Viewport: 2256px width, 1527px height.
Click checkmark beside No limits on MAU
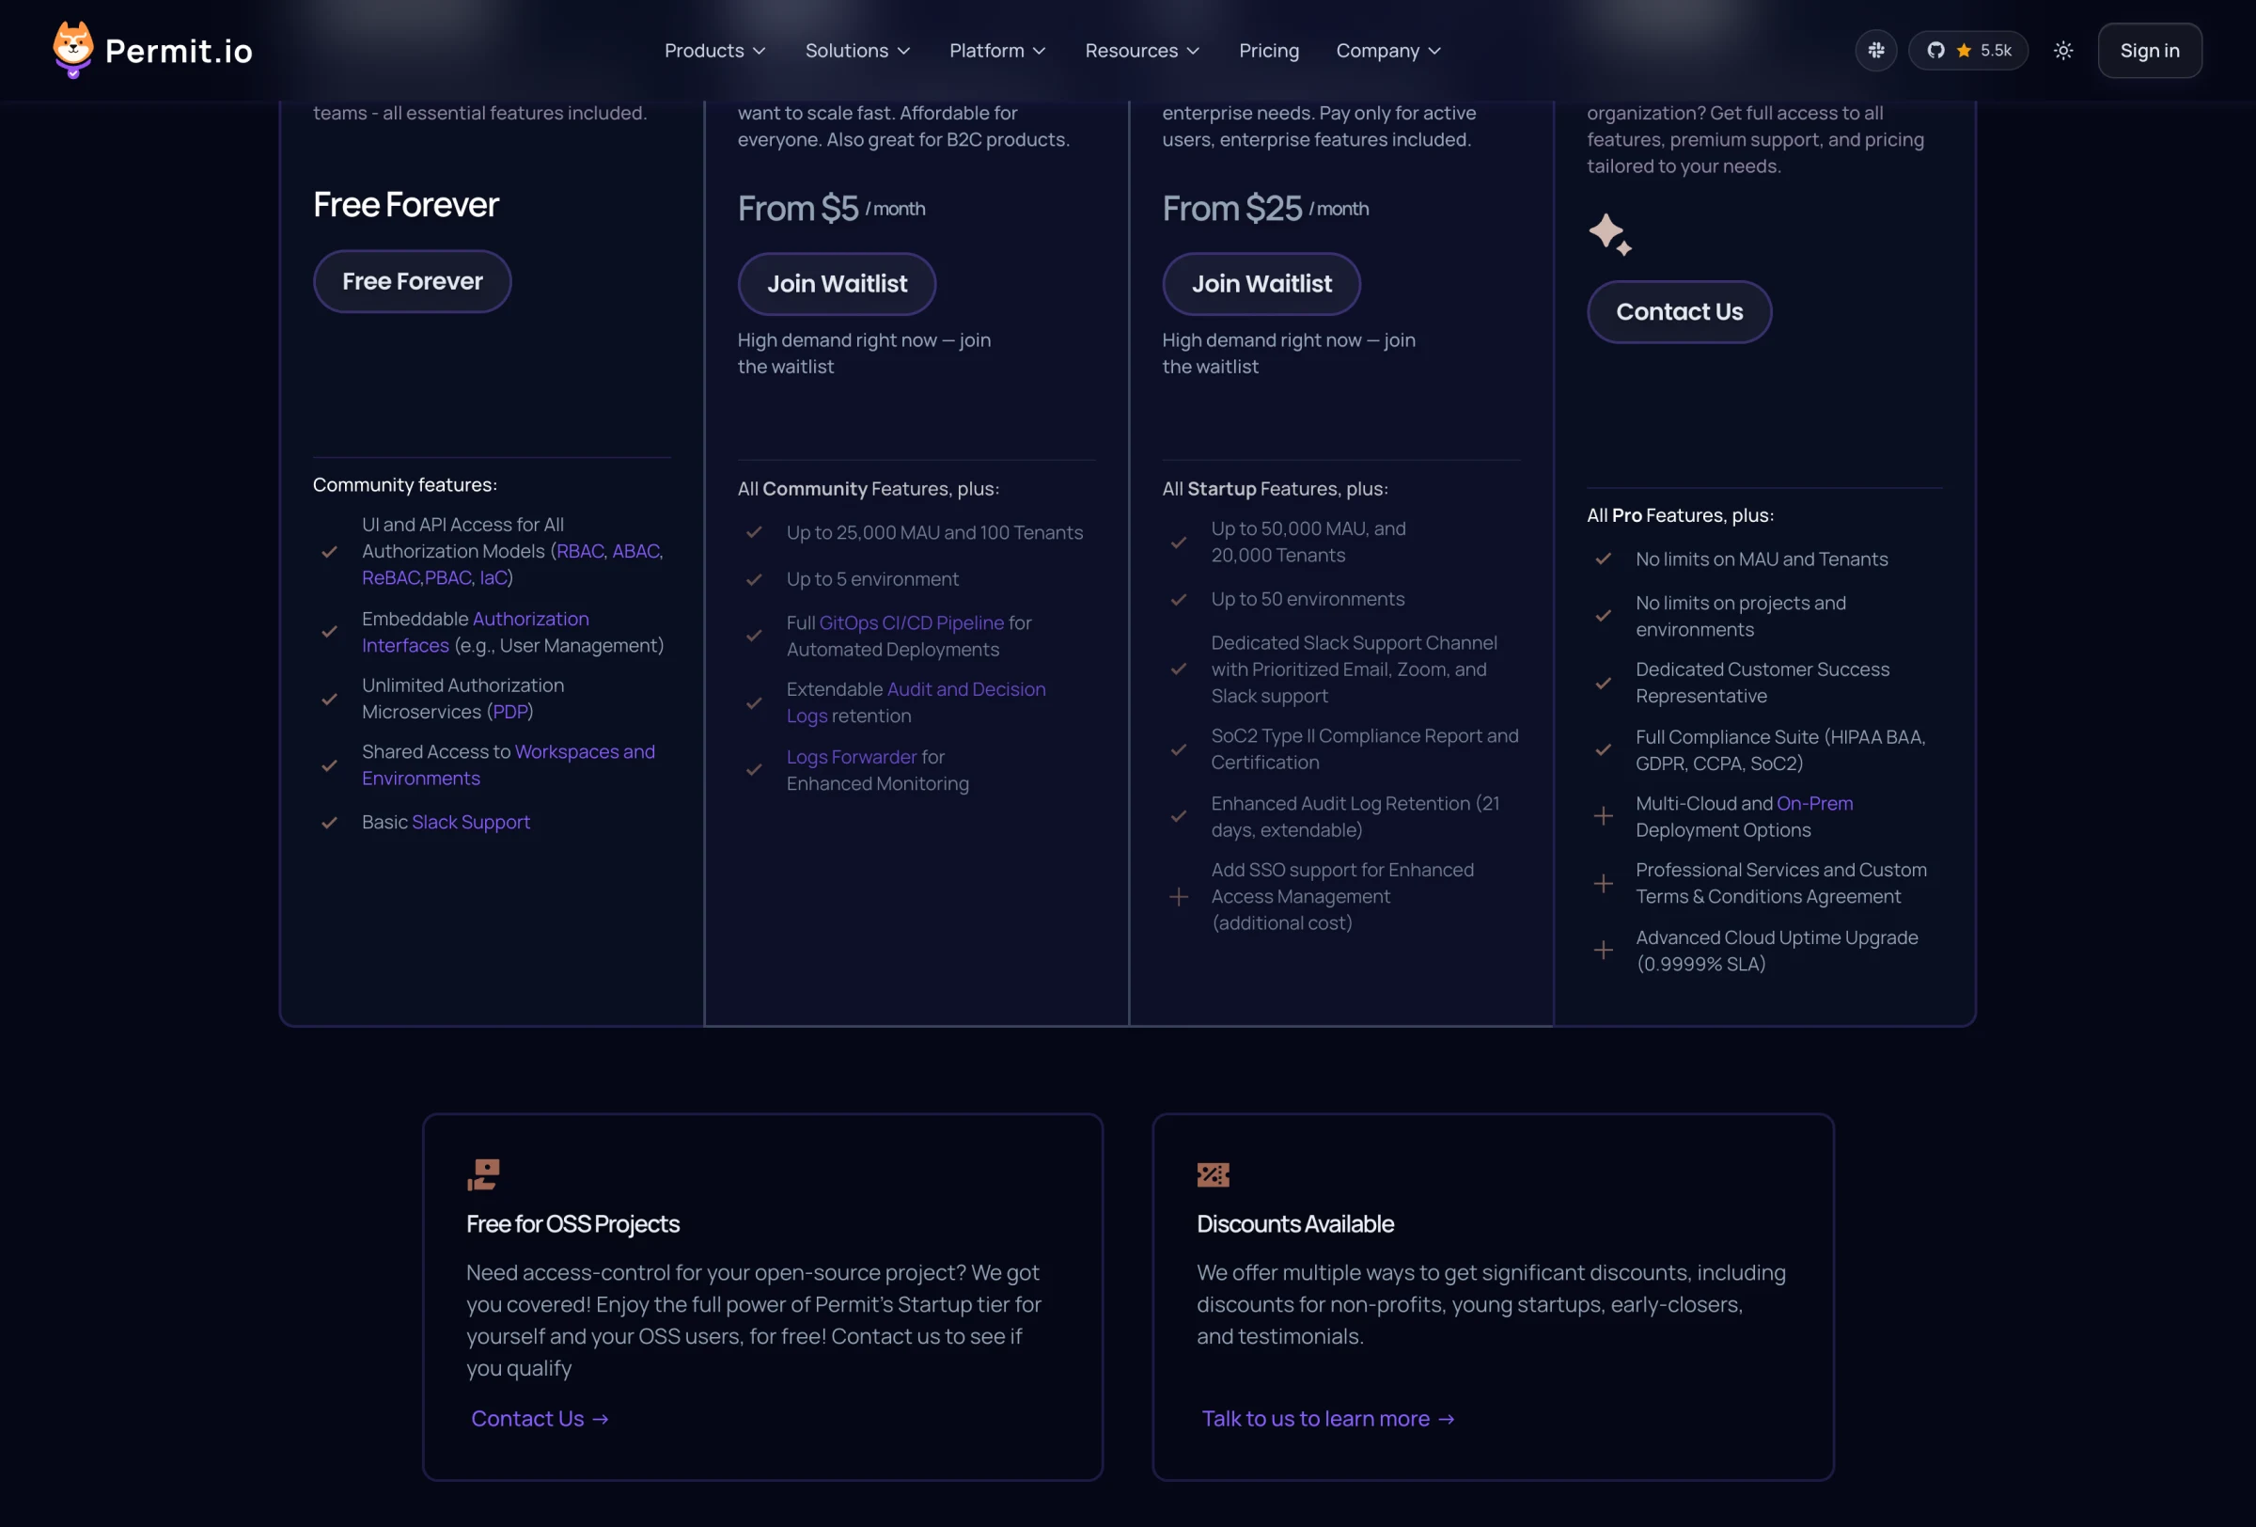[x=1604, y=560]
